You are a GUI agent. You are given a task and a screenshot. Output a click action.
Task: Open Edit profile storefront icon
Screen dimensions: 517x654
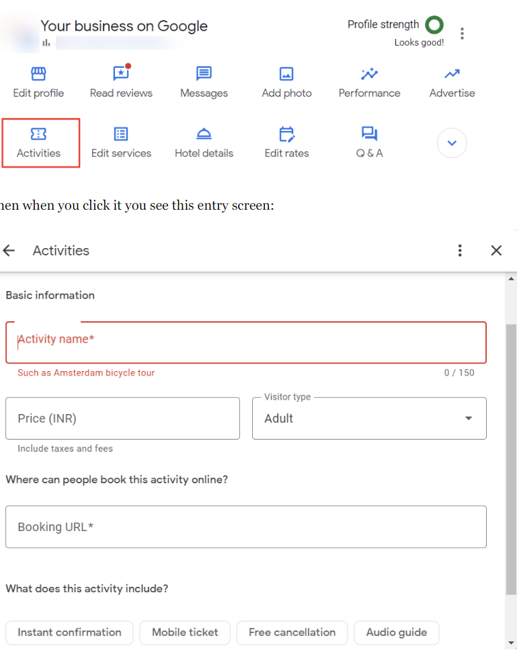[38, 74]
